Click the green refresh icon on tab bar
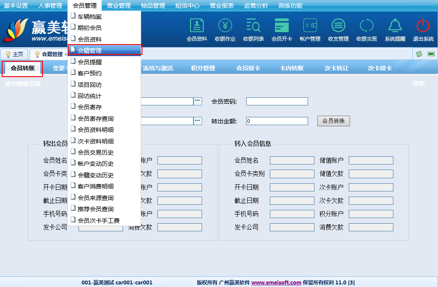438x287 pixels. (x=419, y=54)
